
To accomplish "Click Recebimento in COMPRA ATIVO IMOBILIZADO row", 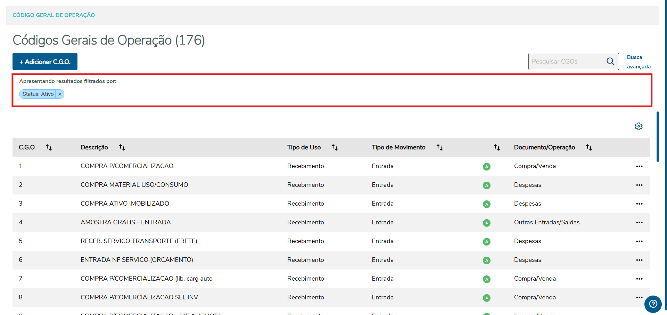I will tap(305, 204).
